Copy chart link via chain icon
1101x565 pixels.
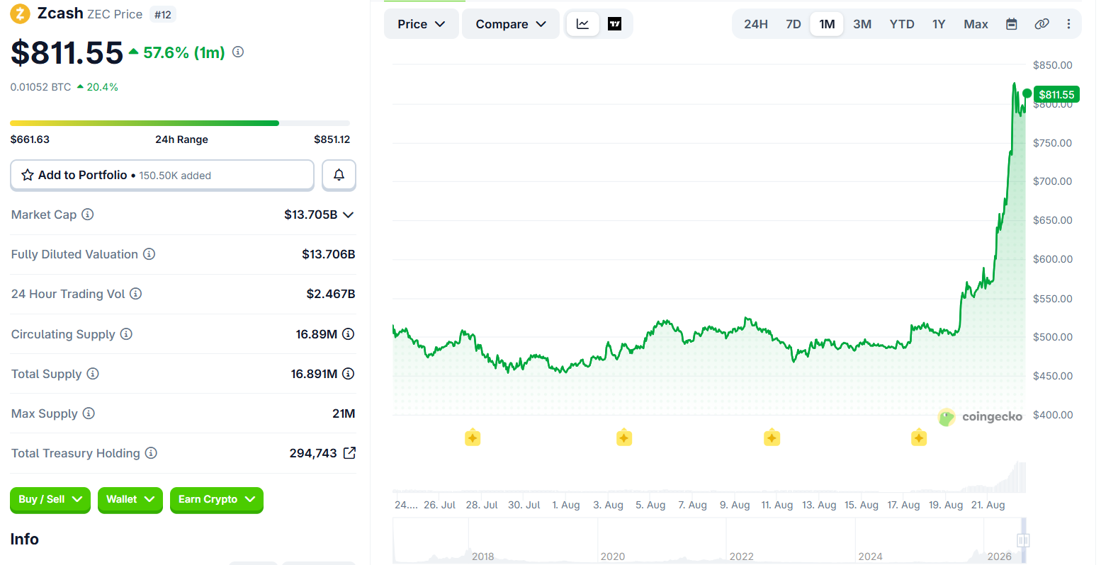tap(1041, 24)
